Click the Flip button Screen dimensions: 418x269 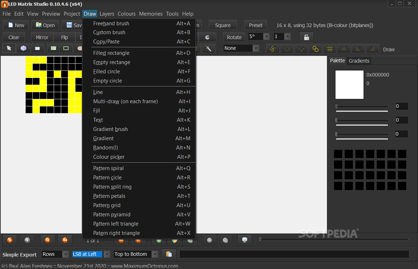[x=64, y=37]
